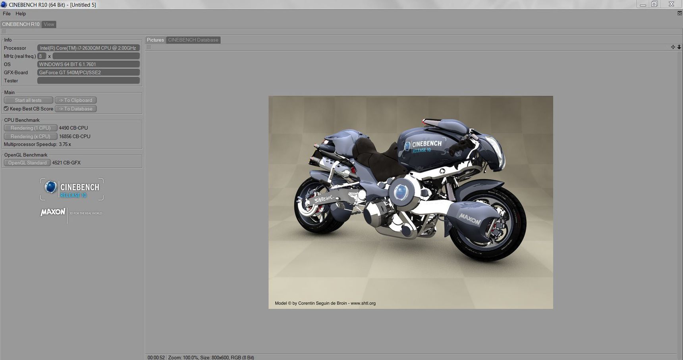The height and width of the screenshot is (360, 683).
Task: Click the empty MHz real frequency field
Action: tap(96, 56)
